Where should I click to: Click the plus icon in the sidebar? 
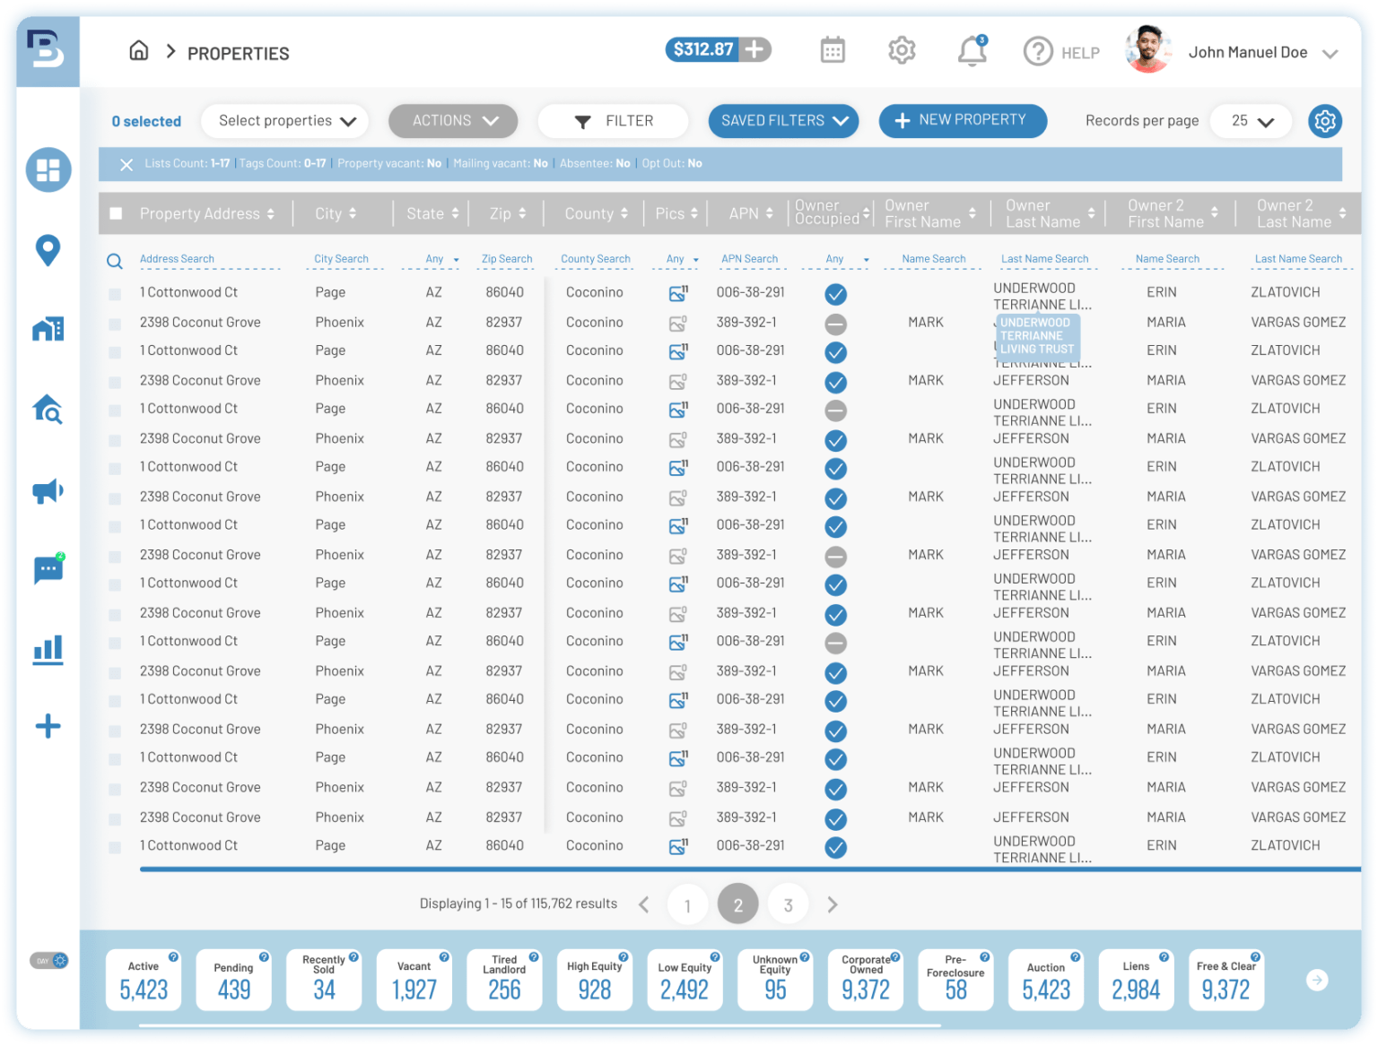(48, 726)
